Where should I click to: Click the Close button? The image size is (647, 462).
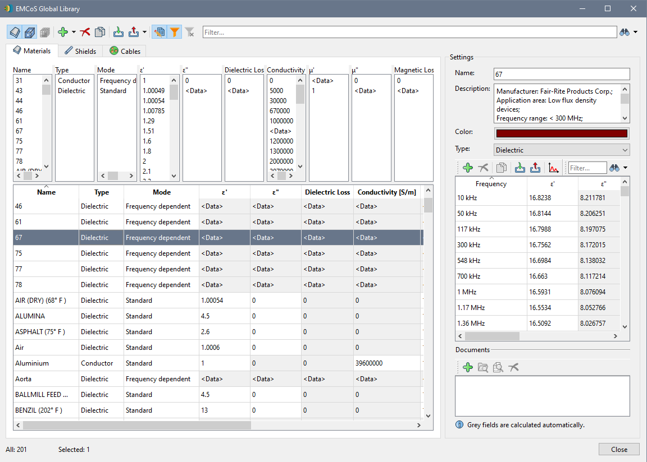point(619,449)
